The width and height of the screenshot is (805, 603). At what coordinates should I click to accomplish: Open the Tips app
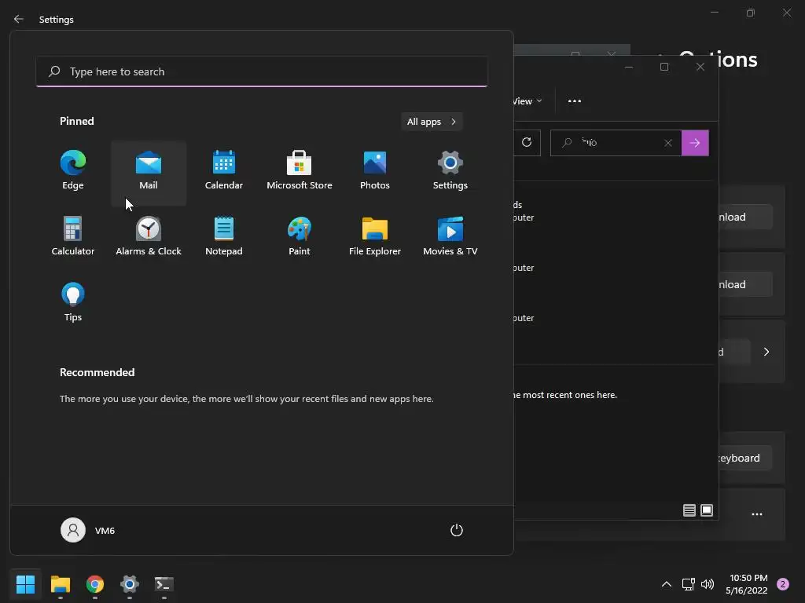tap(73, 302)
